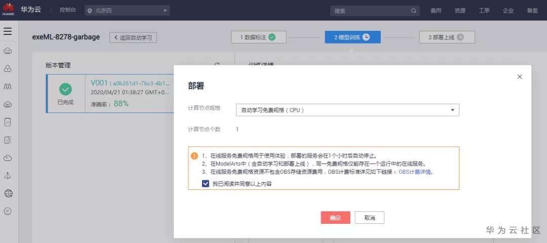This screenshot has height=243, width=547.
Task: Click the refresh icon in version management
Action: coord(217,65)
